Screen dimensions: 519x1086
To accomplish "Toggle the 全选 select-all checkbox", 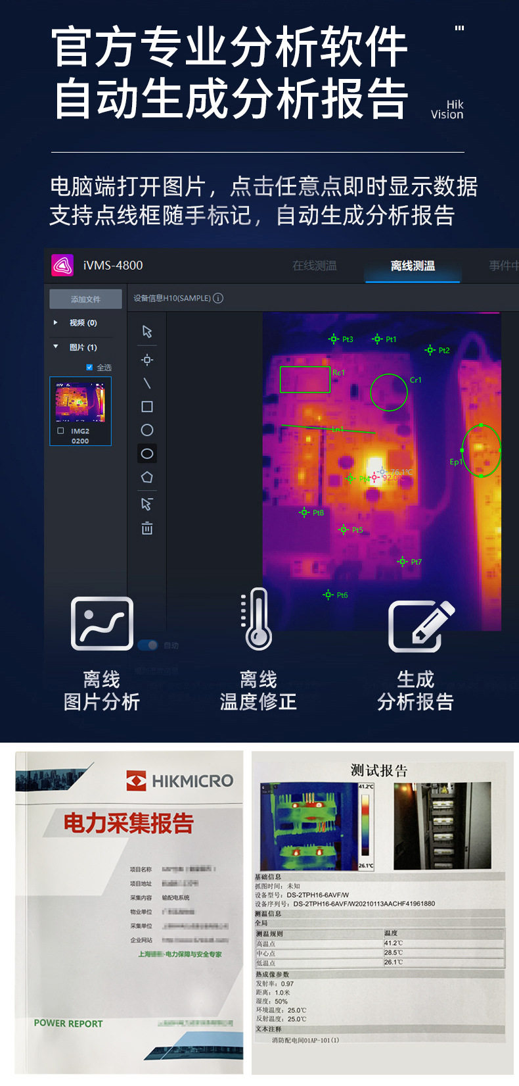I will click(x=89, y=367).
